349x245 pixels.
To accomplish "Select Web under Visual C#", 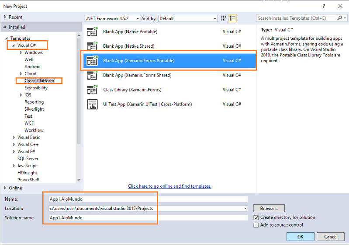I will [x=29, y=59].
